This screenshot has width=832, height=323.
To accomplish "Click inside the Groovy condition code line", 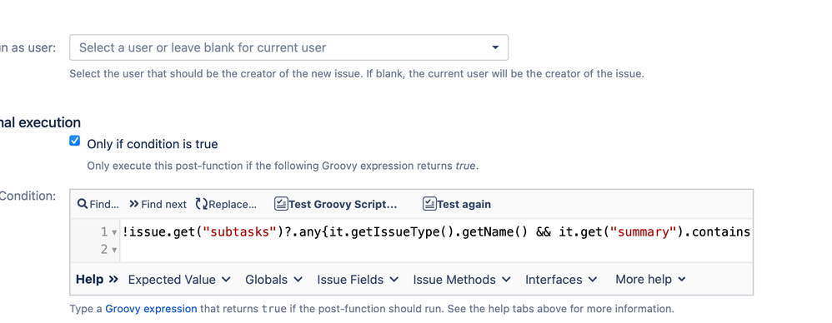I will pos(436,232).
